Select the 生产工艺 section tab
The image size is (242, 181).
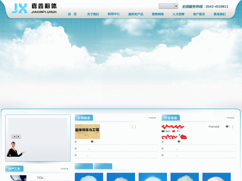coord(14,169)
